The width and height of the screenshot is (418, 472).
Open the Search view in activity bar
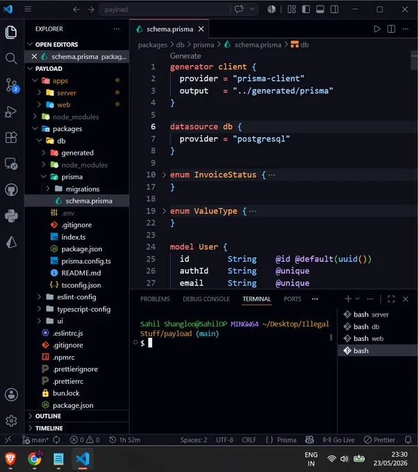pyautogui.click(x=11, y=58)
